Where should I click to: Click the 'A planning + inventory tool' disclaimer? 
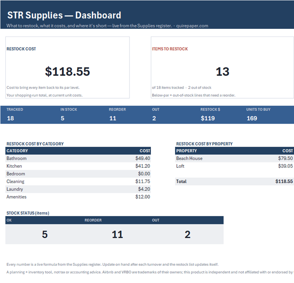(x=150, y=272)
